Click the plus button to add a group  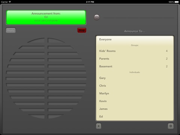99,126
